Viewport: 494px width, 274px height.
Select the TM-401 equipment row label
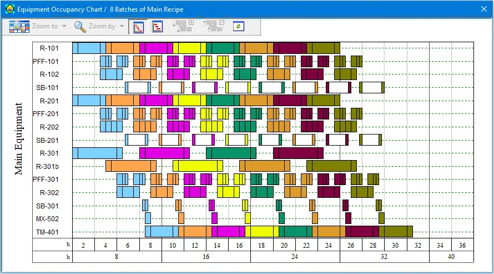pos(48,232)
